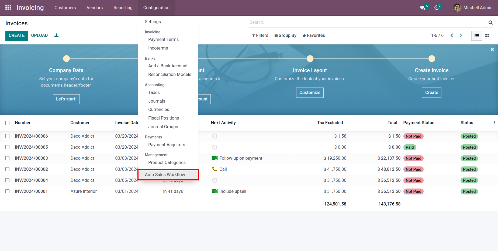The image size is (498, 251).
Task: Open the Filters dropdown
Action: tap(260, 36)
